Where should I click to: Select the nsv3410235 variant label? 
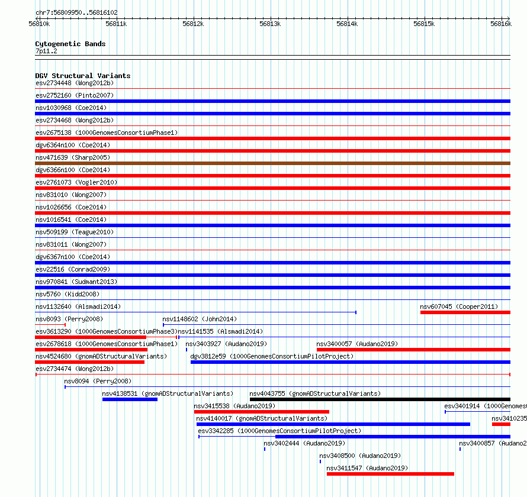click(509, 418)
